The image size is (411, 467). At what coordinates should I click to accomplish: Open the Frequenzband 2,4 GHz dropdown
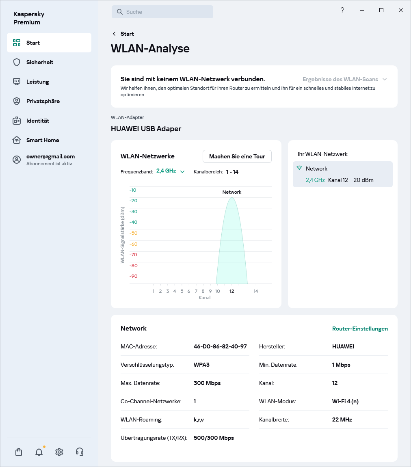[x=171, y=171]
